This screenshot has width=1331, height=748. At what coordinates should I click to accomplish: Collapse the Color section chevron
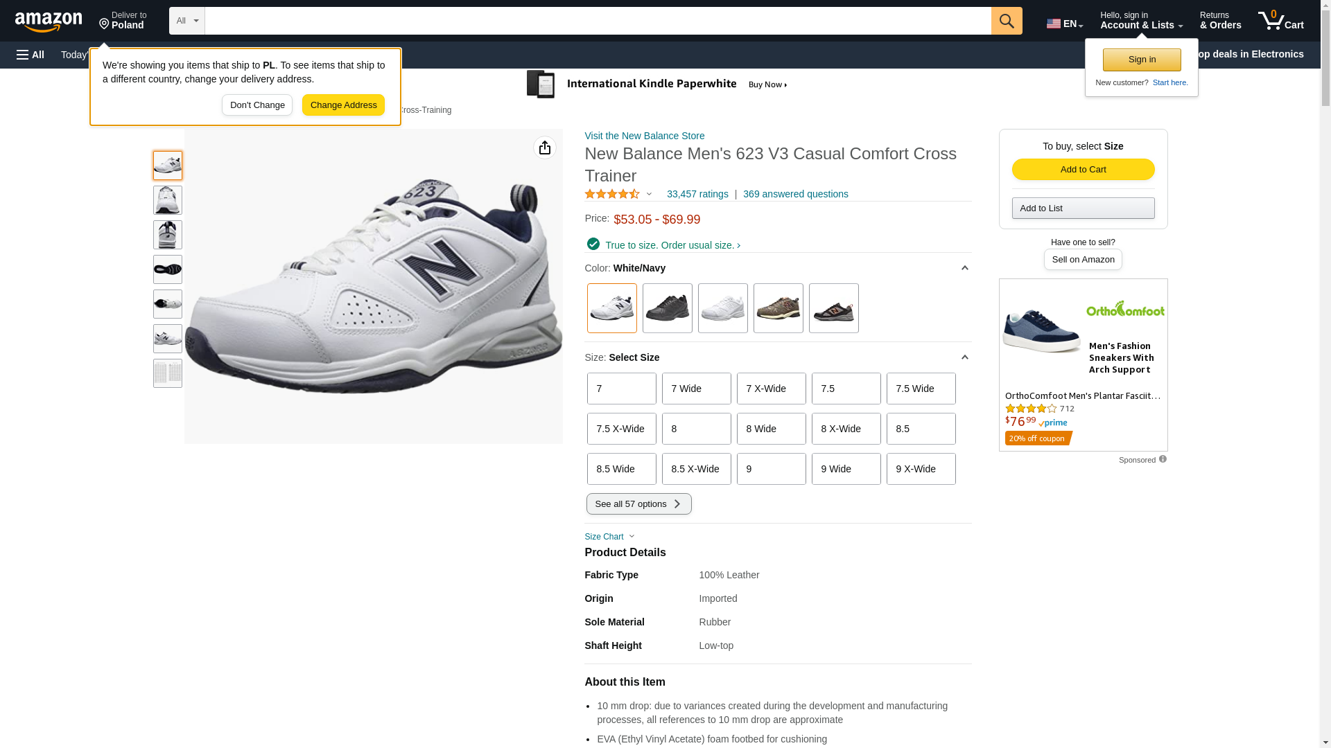coord(964,268)
